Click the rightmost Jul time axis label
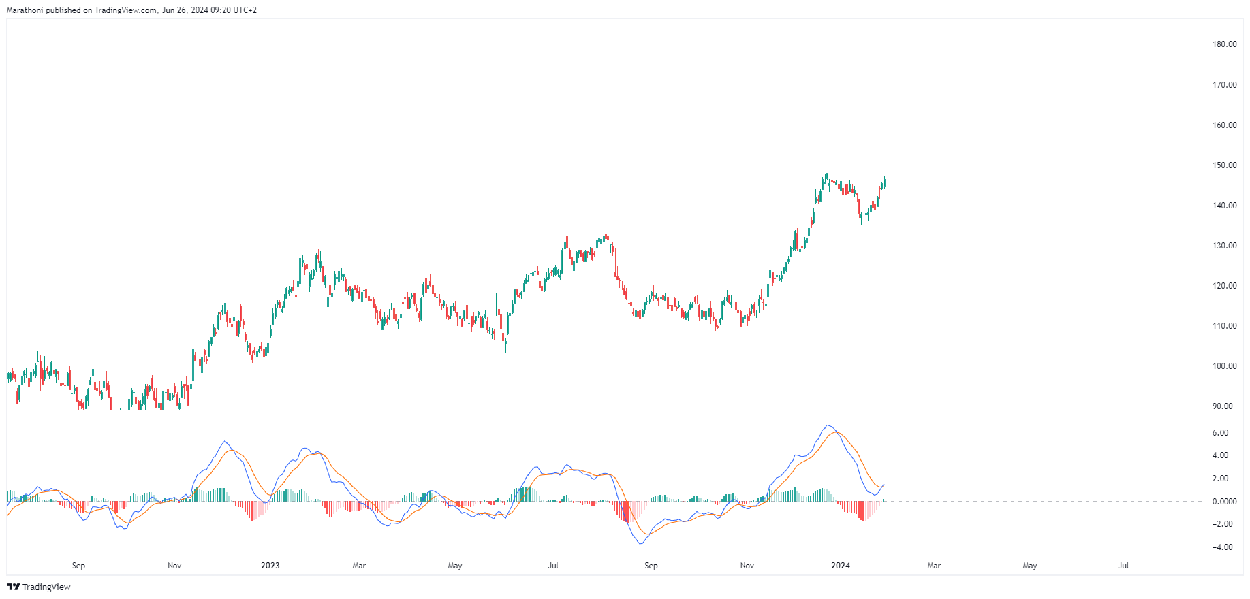The height and width of the screenshot is (599, 1250). tap(1123, 566)
